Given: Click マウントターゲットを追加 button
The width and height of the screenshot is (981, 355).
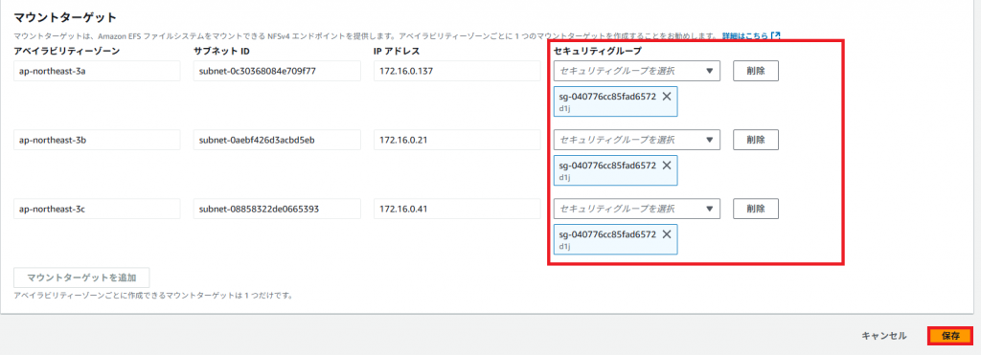Looking at the screenshot, I should 81,277.
